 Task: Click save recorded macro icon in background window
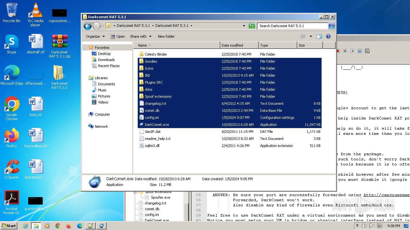coord(367,51)
